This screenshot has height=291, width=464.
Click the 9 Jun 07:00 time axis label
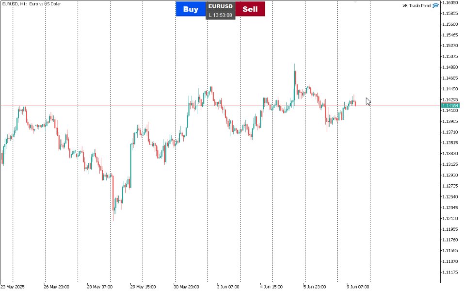pos(358,287)
